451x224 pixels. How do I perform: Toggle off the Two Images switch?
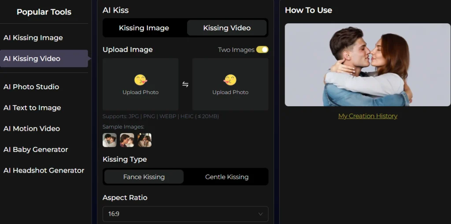[x=262, y=50]
